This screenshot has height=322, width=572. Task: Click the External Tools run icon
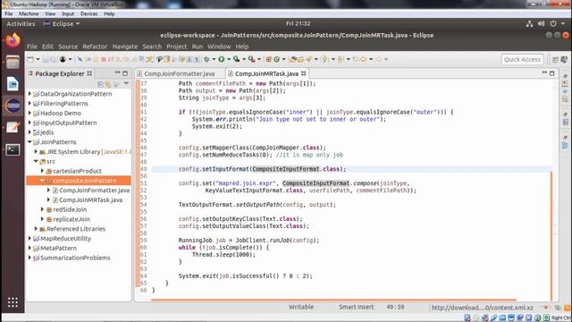[x=251, y=59]
